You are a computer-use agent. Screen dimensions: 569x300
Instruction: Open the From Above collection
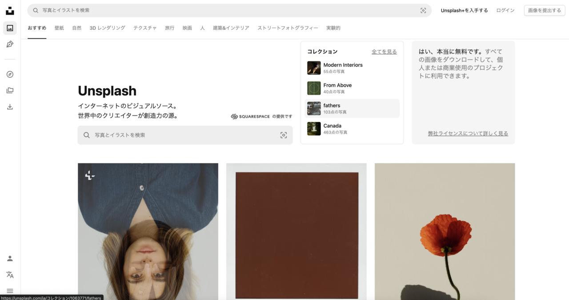pyautogui.click(x=352, y=88)
